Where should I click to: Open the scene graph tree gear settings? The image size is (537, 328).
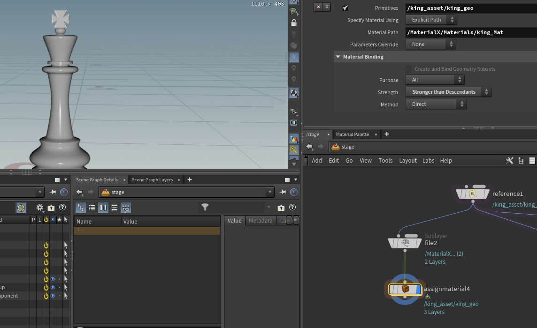(x=40, y=208)
